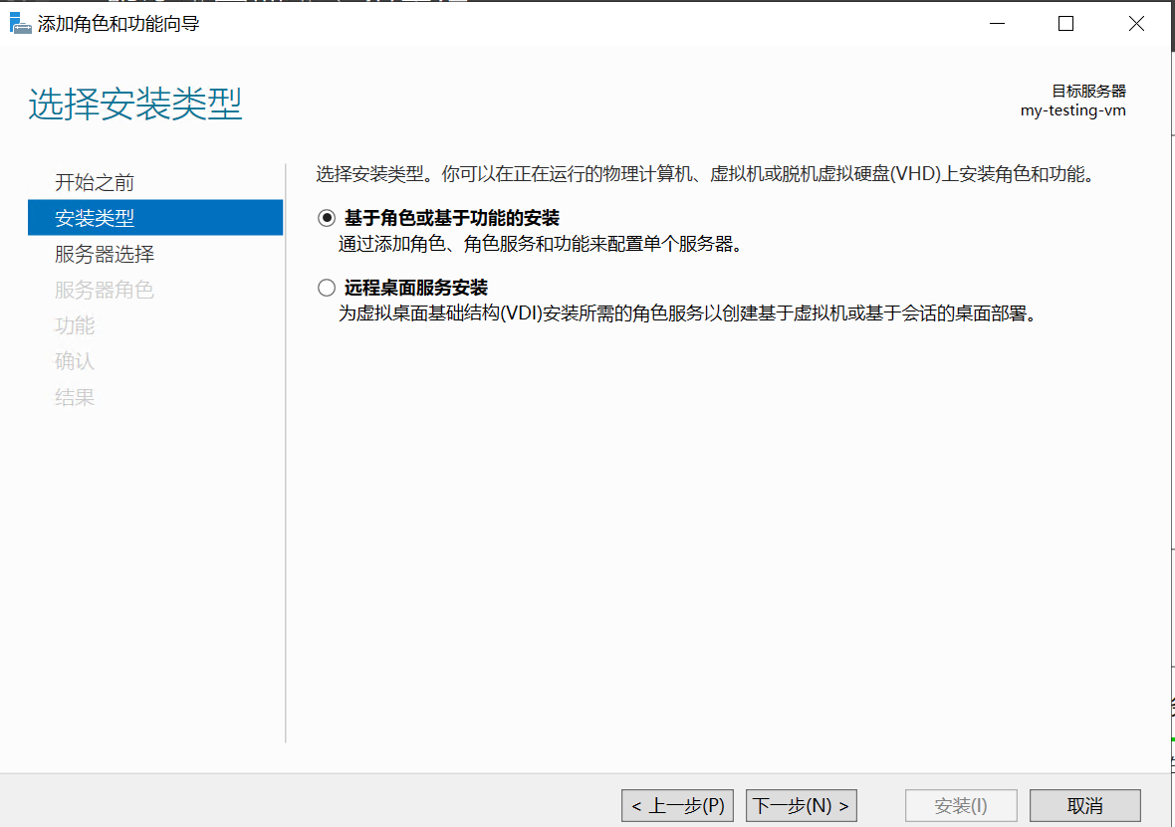Click the disabled 结果 sidebar step
This screenshot has height=827, width=1175.
[75, 397]
